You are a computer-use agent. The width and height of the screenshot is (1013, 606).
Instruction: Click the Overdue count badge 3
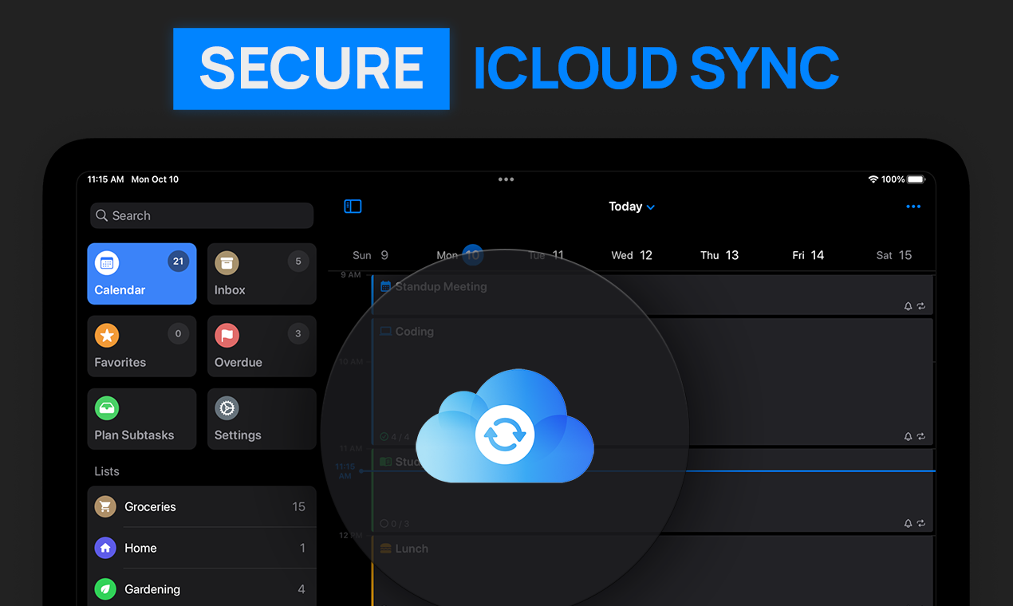click(298, 334)
